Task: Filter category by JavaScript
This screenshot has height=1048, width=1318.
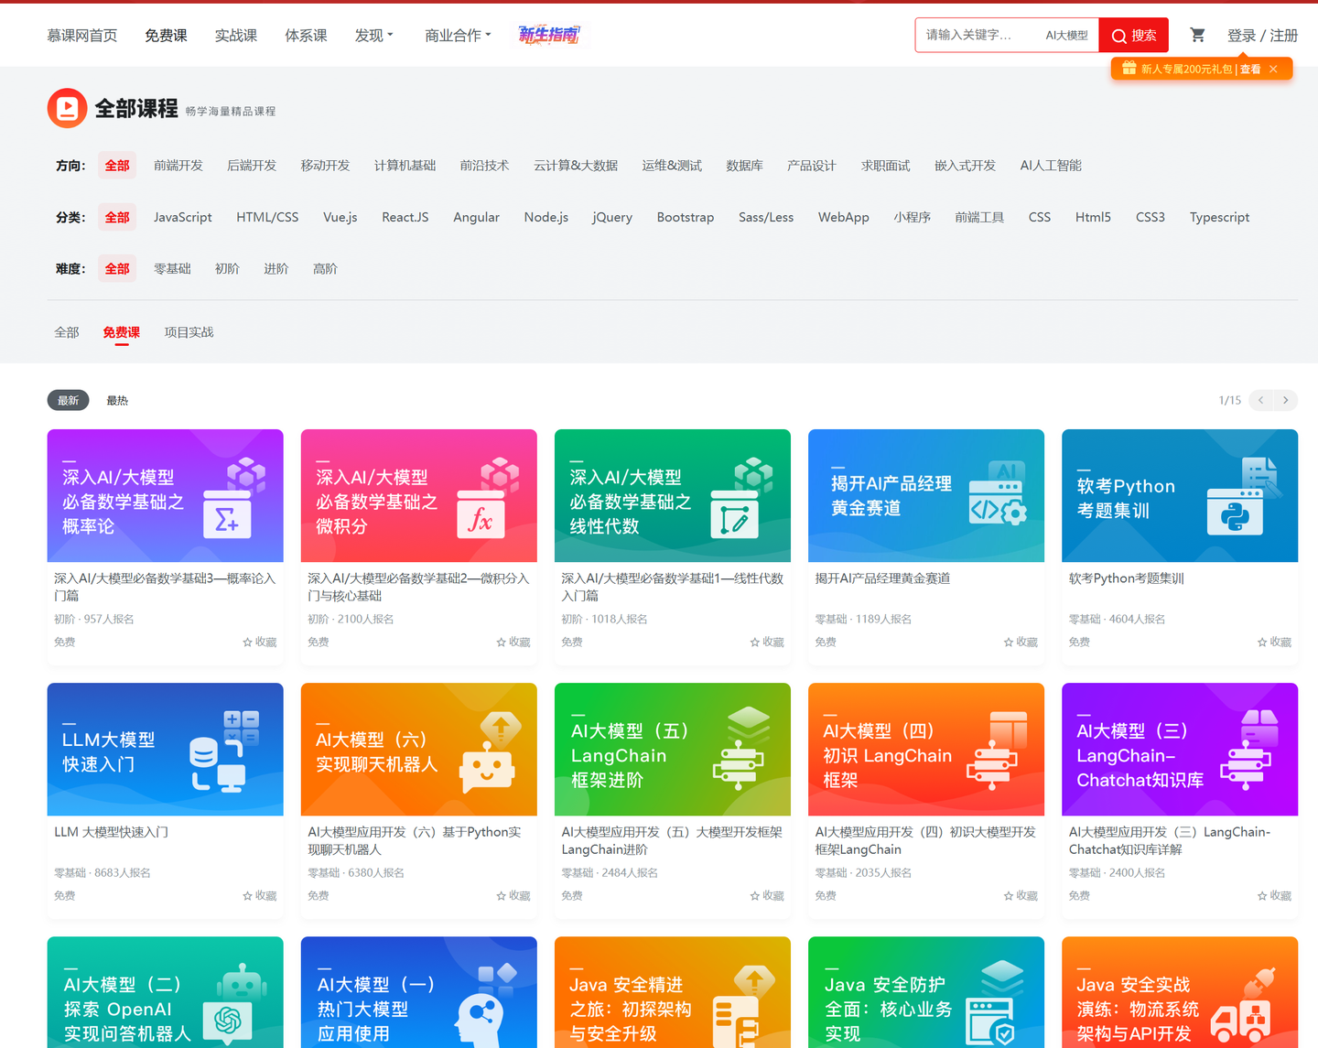Action: tap(183, 217)
